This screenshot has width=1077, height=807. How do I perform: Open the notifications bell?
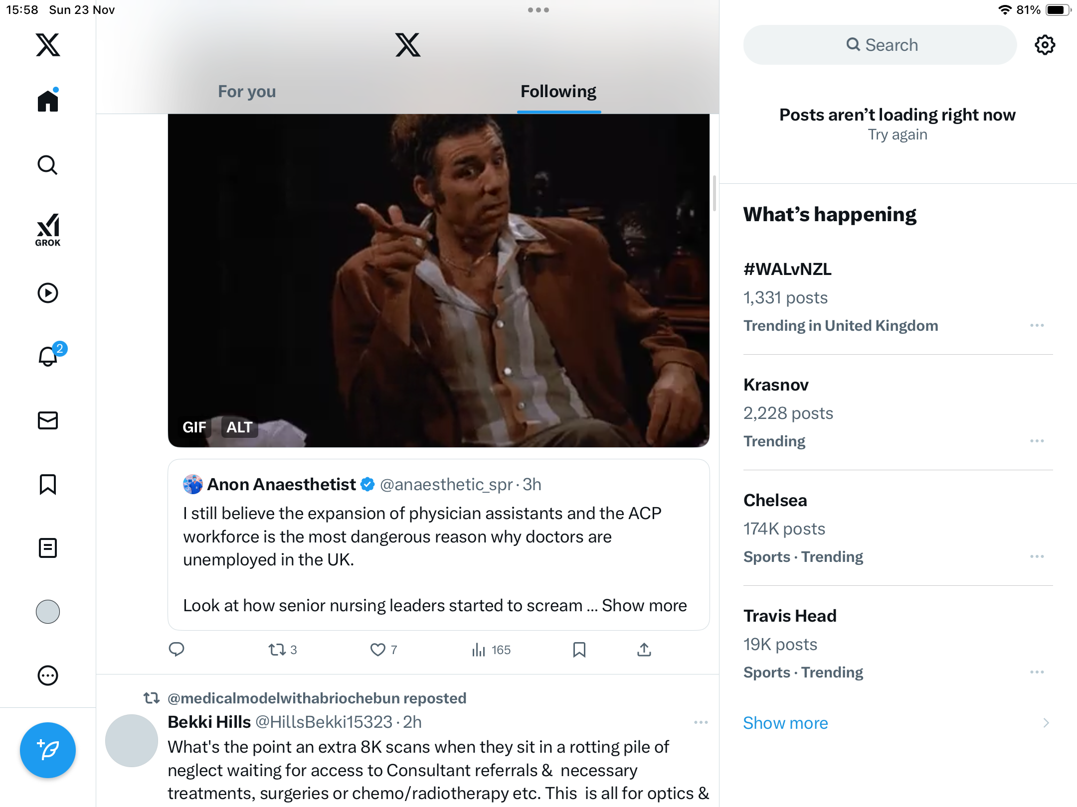48,357
